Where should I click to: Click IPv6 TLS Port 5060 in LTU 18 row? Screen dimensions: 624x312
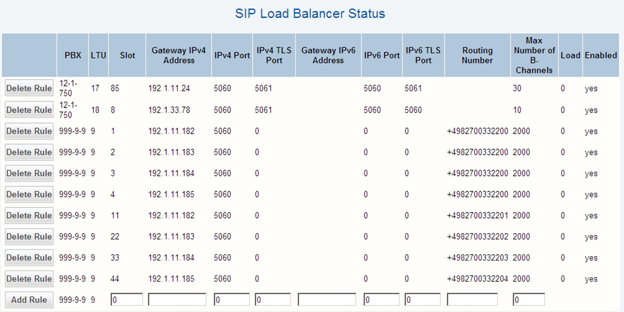tap(413, 110)
